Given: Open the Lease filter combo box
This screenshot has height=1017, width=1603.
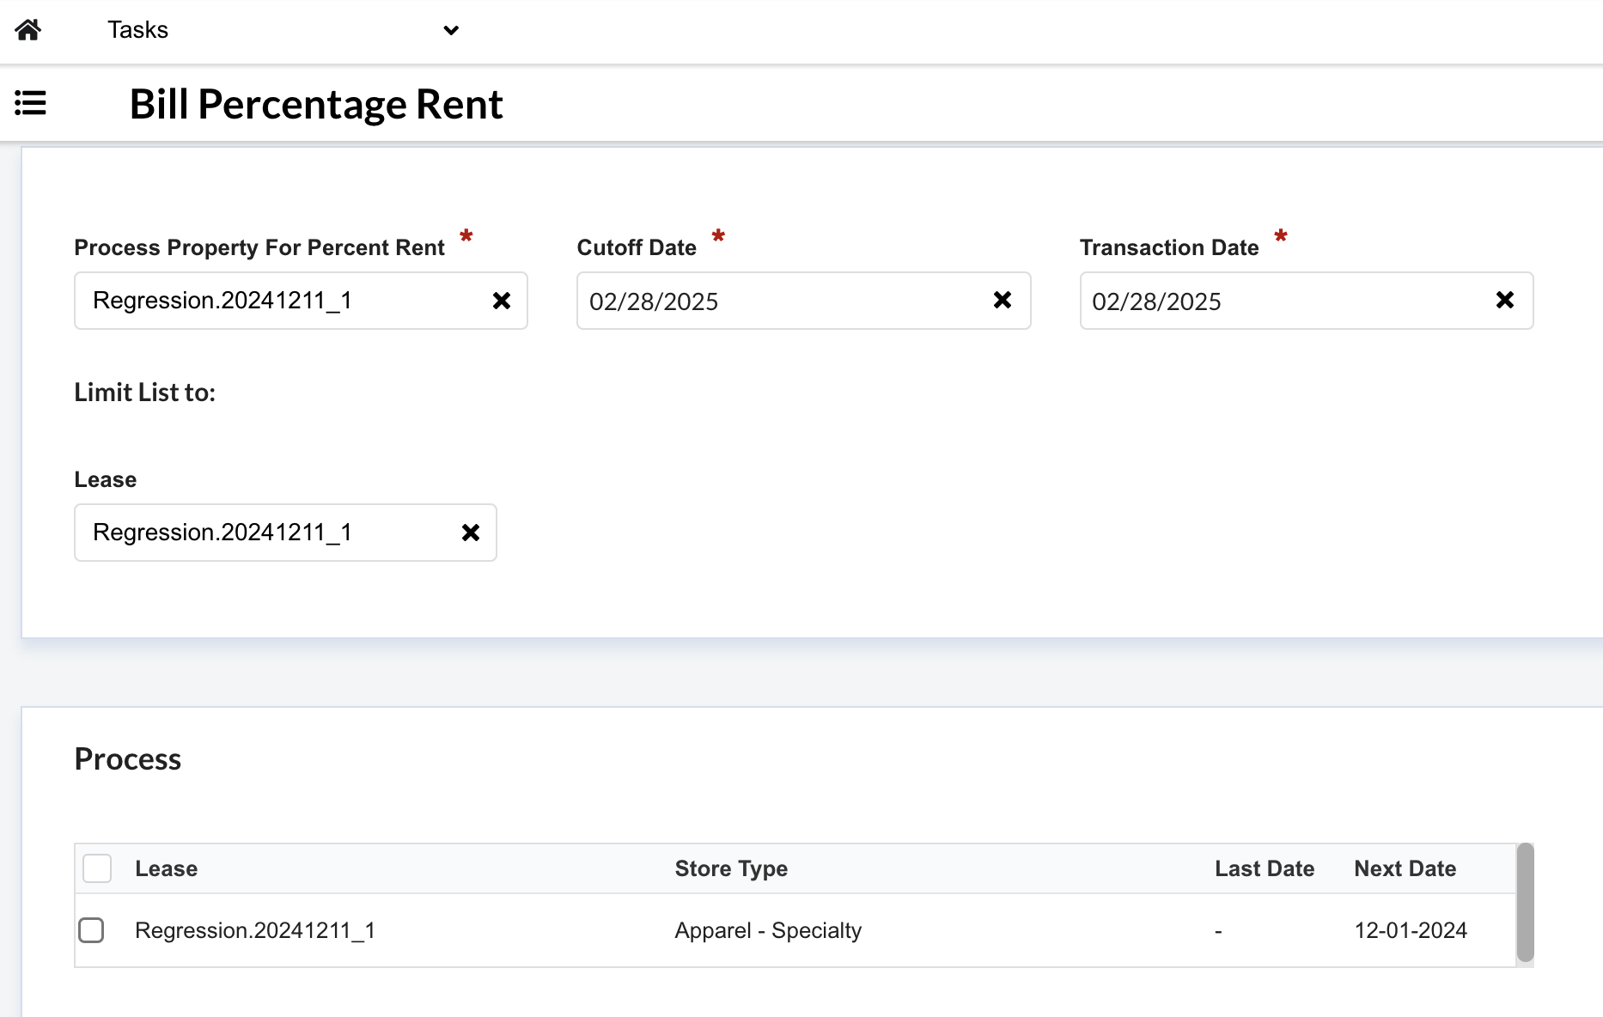Looking at the screenshot, I should point(285,533).
